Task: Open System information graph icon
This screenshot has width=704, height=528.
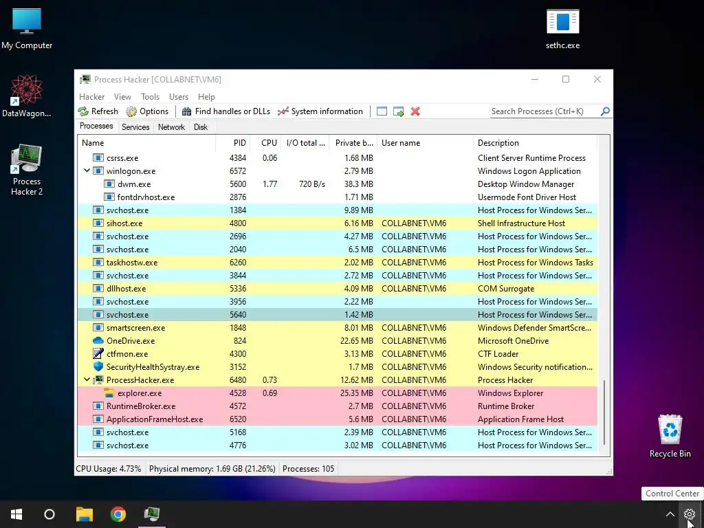Action: [283, 111]
